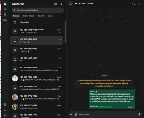Viewport: 144px width, 118px height.
Task: Click the sent message bubble starting '-Foto'
Action: click(112, 99)
